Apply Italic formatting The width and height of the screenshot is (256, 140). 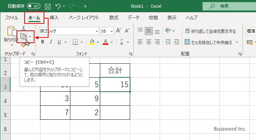pos(51,42)
